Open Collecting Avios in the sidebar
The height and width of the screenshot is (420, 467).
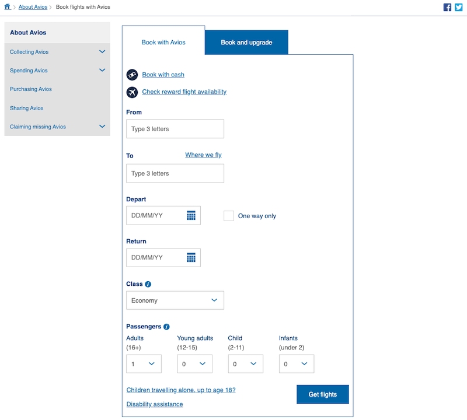29,52
